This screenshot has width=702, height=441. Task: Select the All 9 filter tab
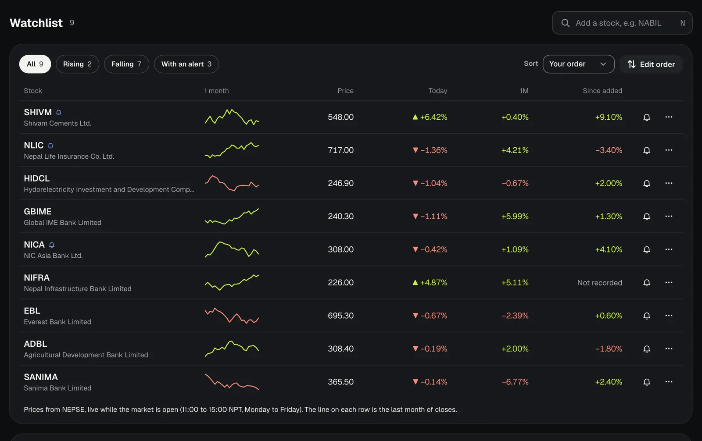35,64
